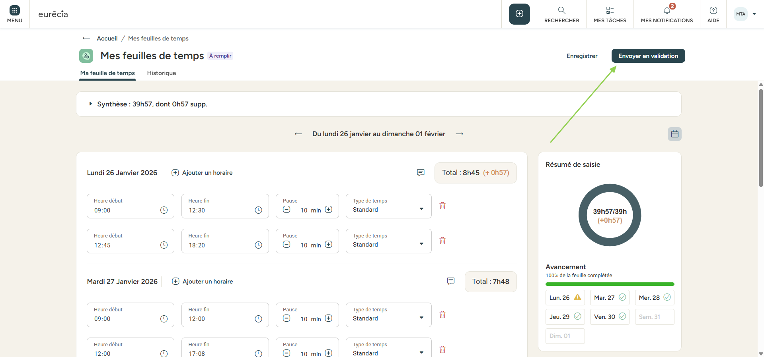The image size is (764, 357).
Task: Open the MTA user account dropdown
Action: coord(745,14)
